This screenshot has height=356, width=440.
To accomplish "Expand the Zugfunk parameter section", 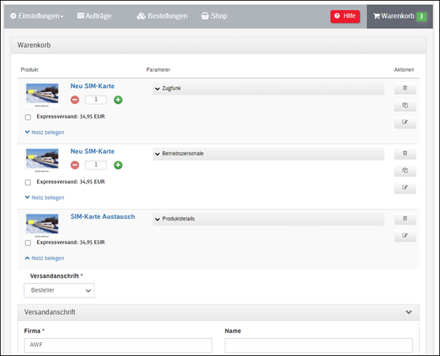I will coord(269,89).
